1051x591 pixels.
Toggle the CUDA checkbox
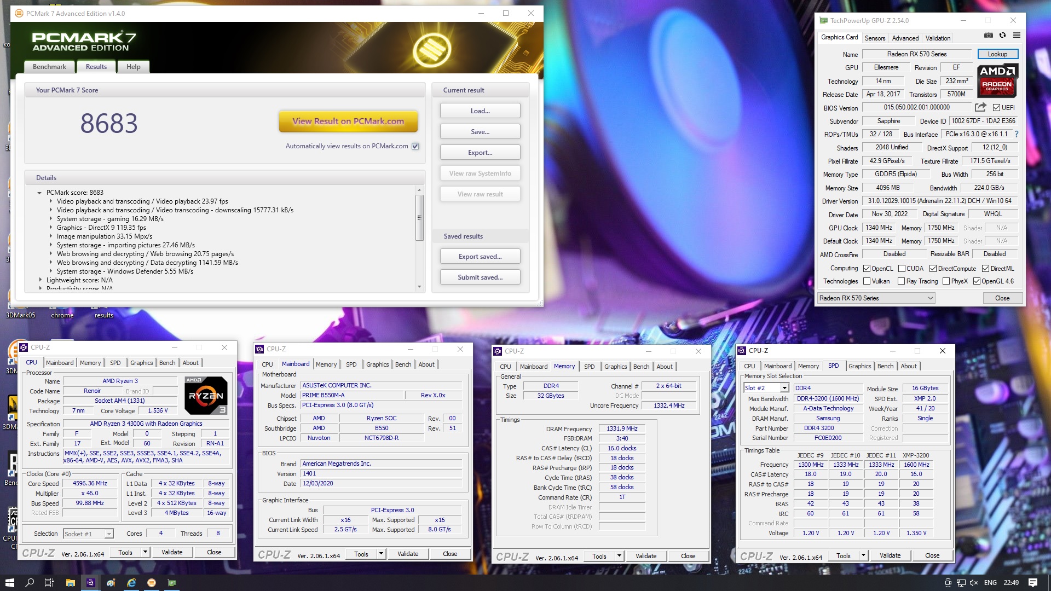pos(902,269)
